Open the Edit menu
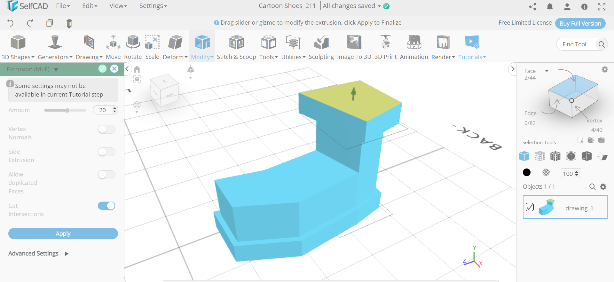 90,6
